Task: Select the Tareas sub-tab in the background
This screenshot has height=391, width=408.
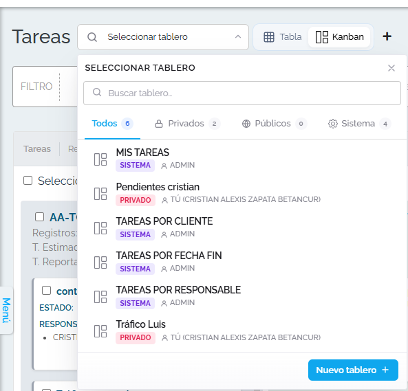Action: click(37, 149)
